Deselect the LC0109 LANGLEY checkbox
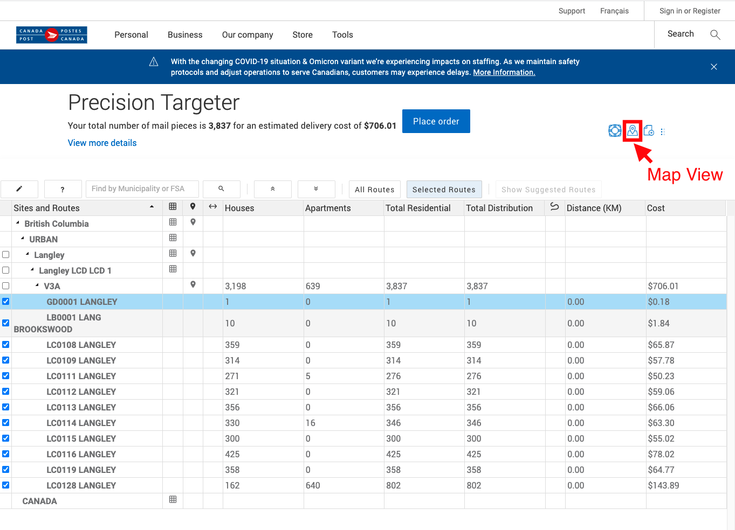 [x=6, y=360]
